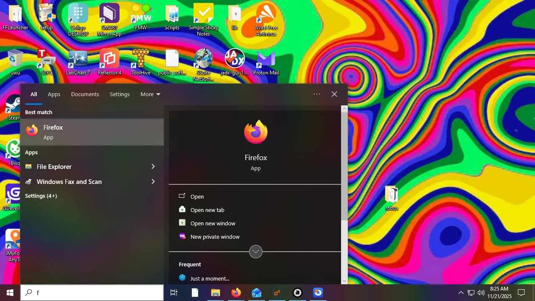Select SMART Mirror App desktop shortcut
The width and height of the screenshot is (535, 301).
point(110,20)
